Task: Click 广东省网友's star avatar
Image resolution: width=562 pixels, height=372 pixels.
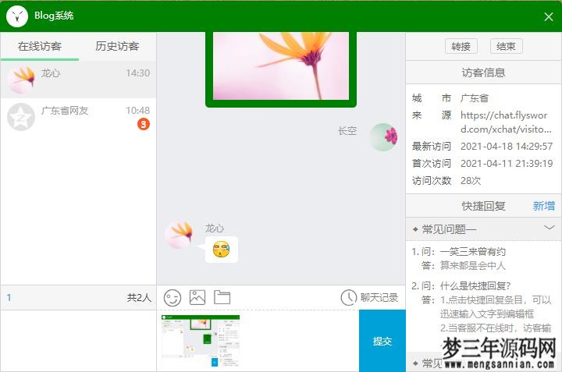Action: (21, 117)
